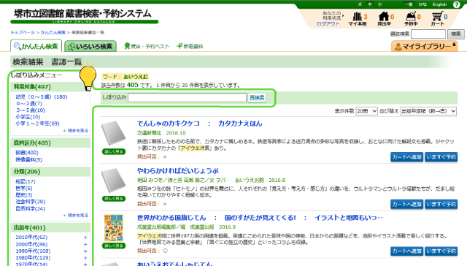Screen dimensions: 467x266
Task: Click book cover for でんしゃのカキクケコ
Action: tap(114, 133)
